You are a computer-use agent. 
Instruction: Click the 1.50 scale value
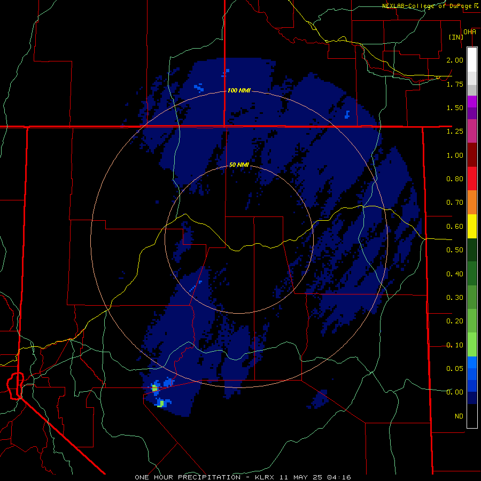click(x=455, y=107)
